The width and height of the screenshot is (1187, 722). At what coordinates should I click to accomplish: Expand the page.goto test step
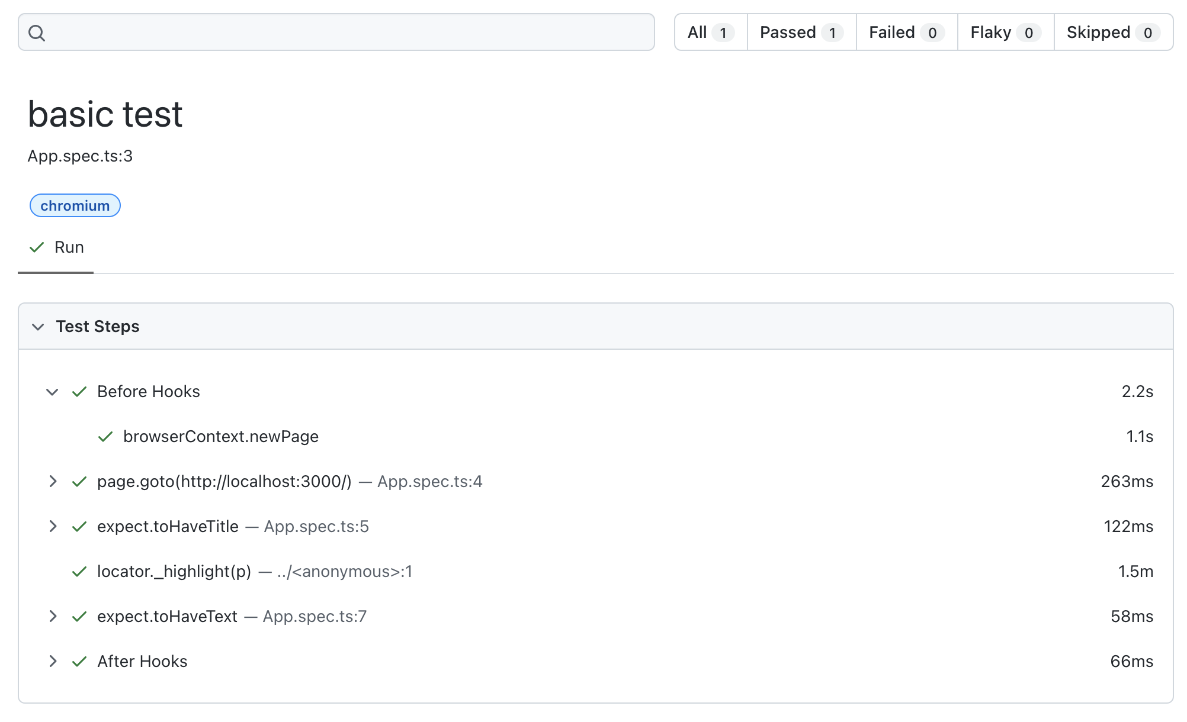(53, 481)
